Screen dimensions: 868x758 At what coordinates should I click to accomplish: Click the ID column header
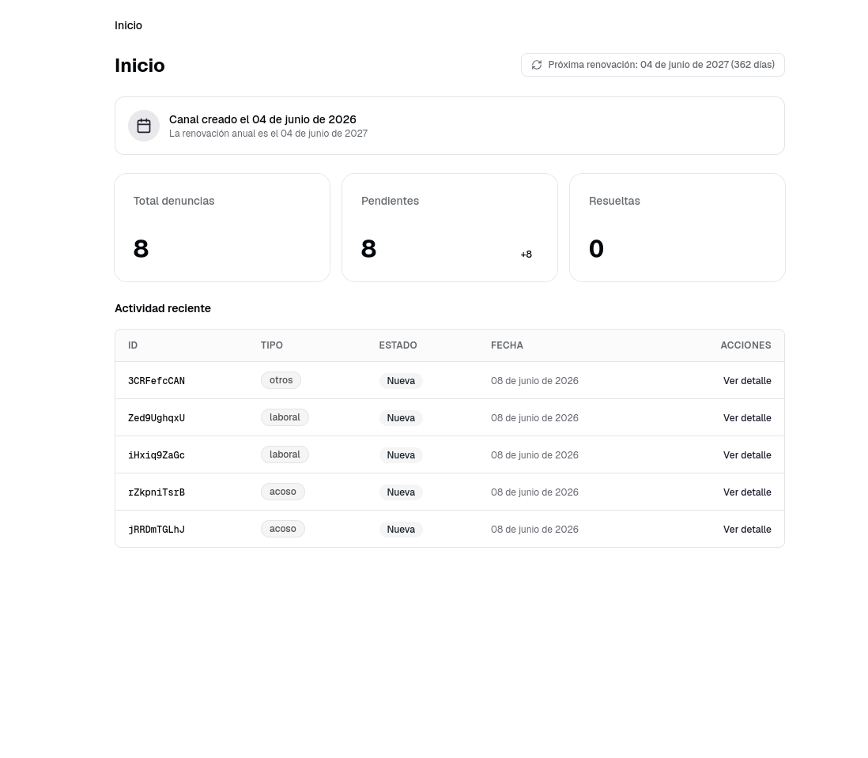133,345
